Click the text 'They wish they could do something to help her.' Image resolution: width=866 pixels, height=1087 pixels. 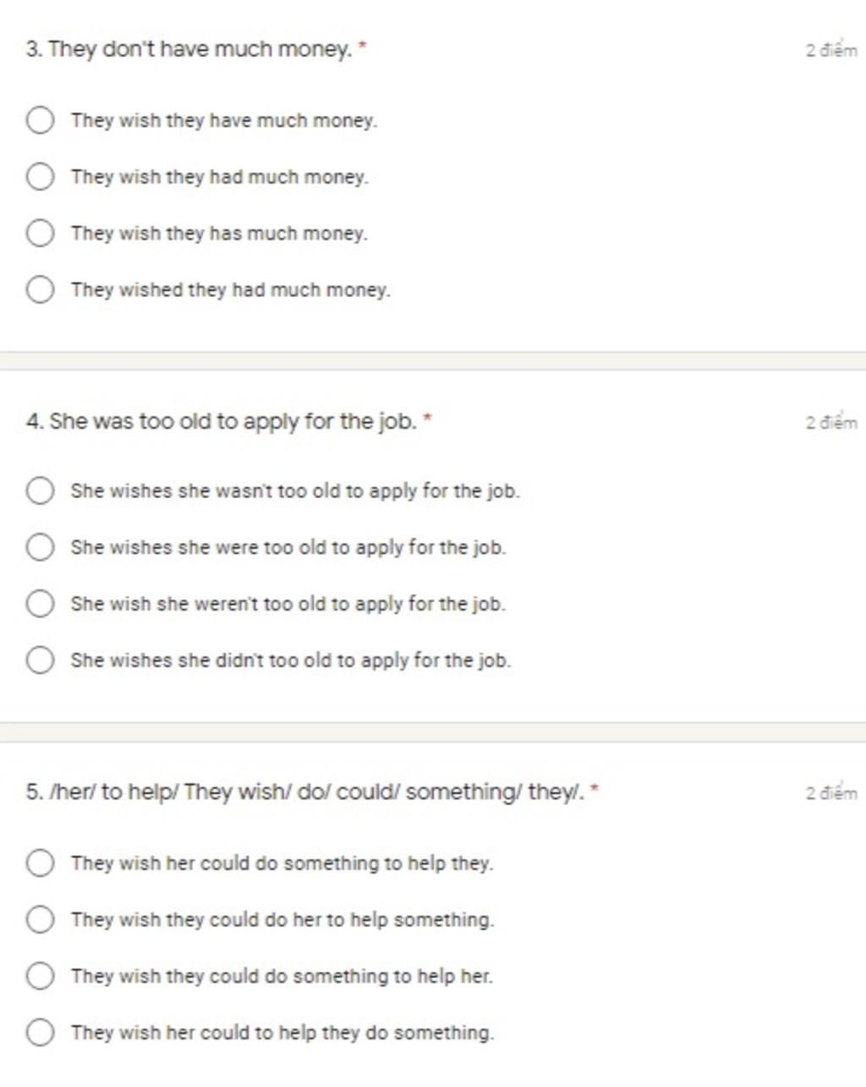click(x=282, y=976)
